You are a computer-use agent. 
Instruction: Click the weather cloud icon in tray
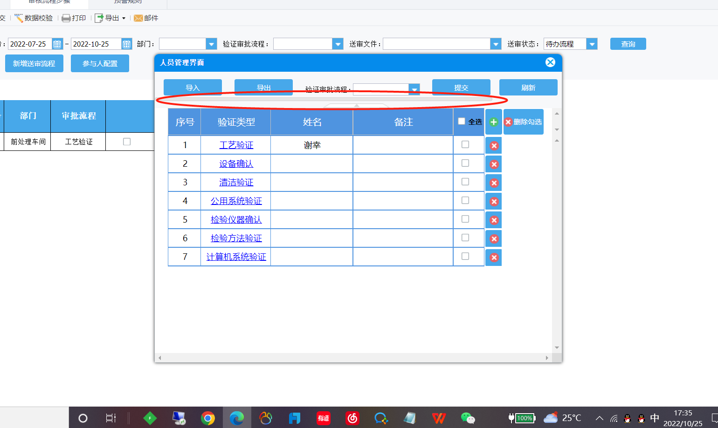pyautogui.click(x=551, y=418)
